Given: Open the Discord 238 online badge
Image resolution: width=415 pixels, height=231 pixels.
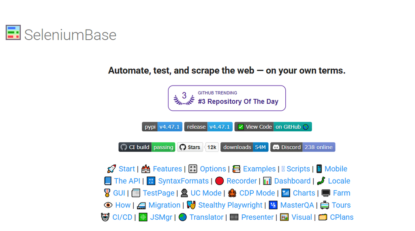Looking at the screenshot, I should tap(303, 147).
